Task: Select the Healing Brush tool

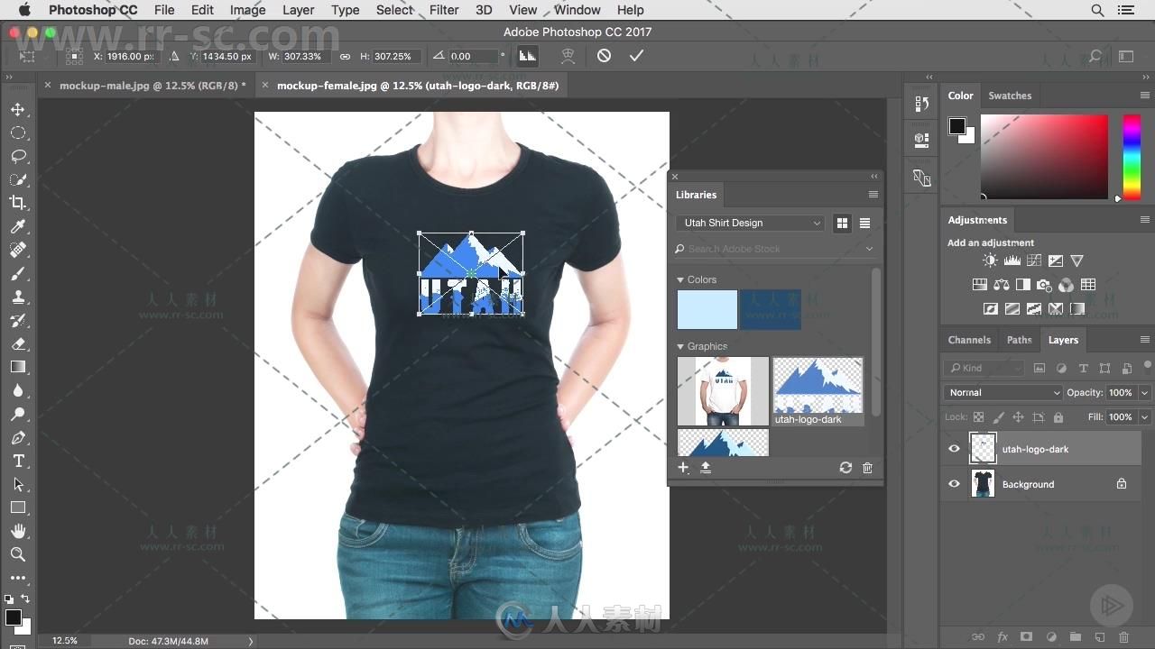Action: [x=17, y=250]
